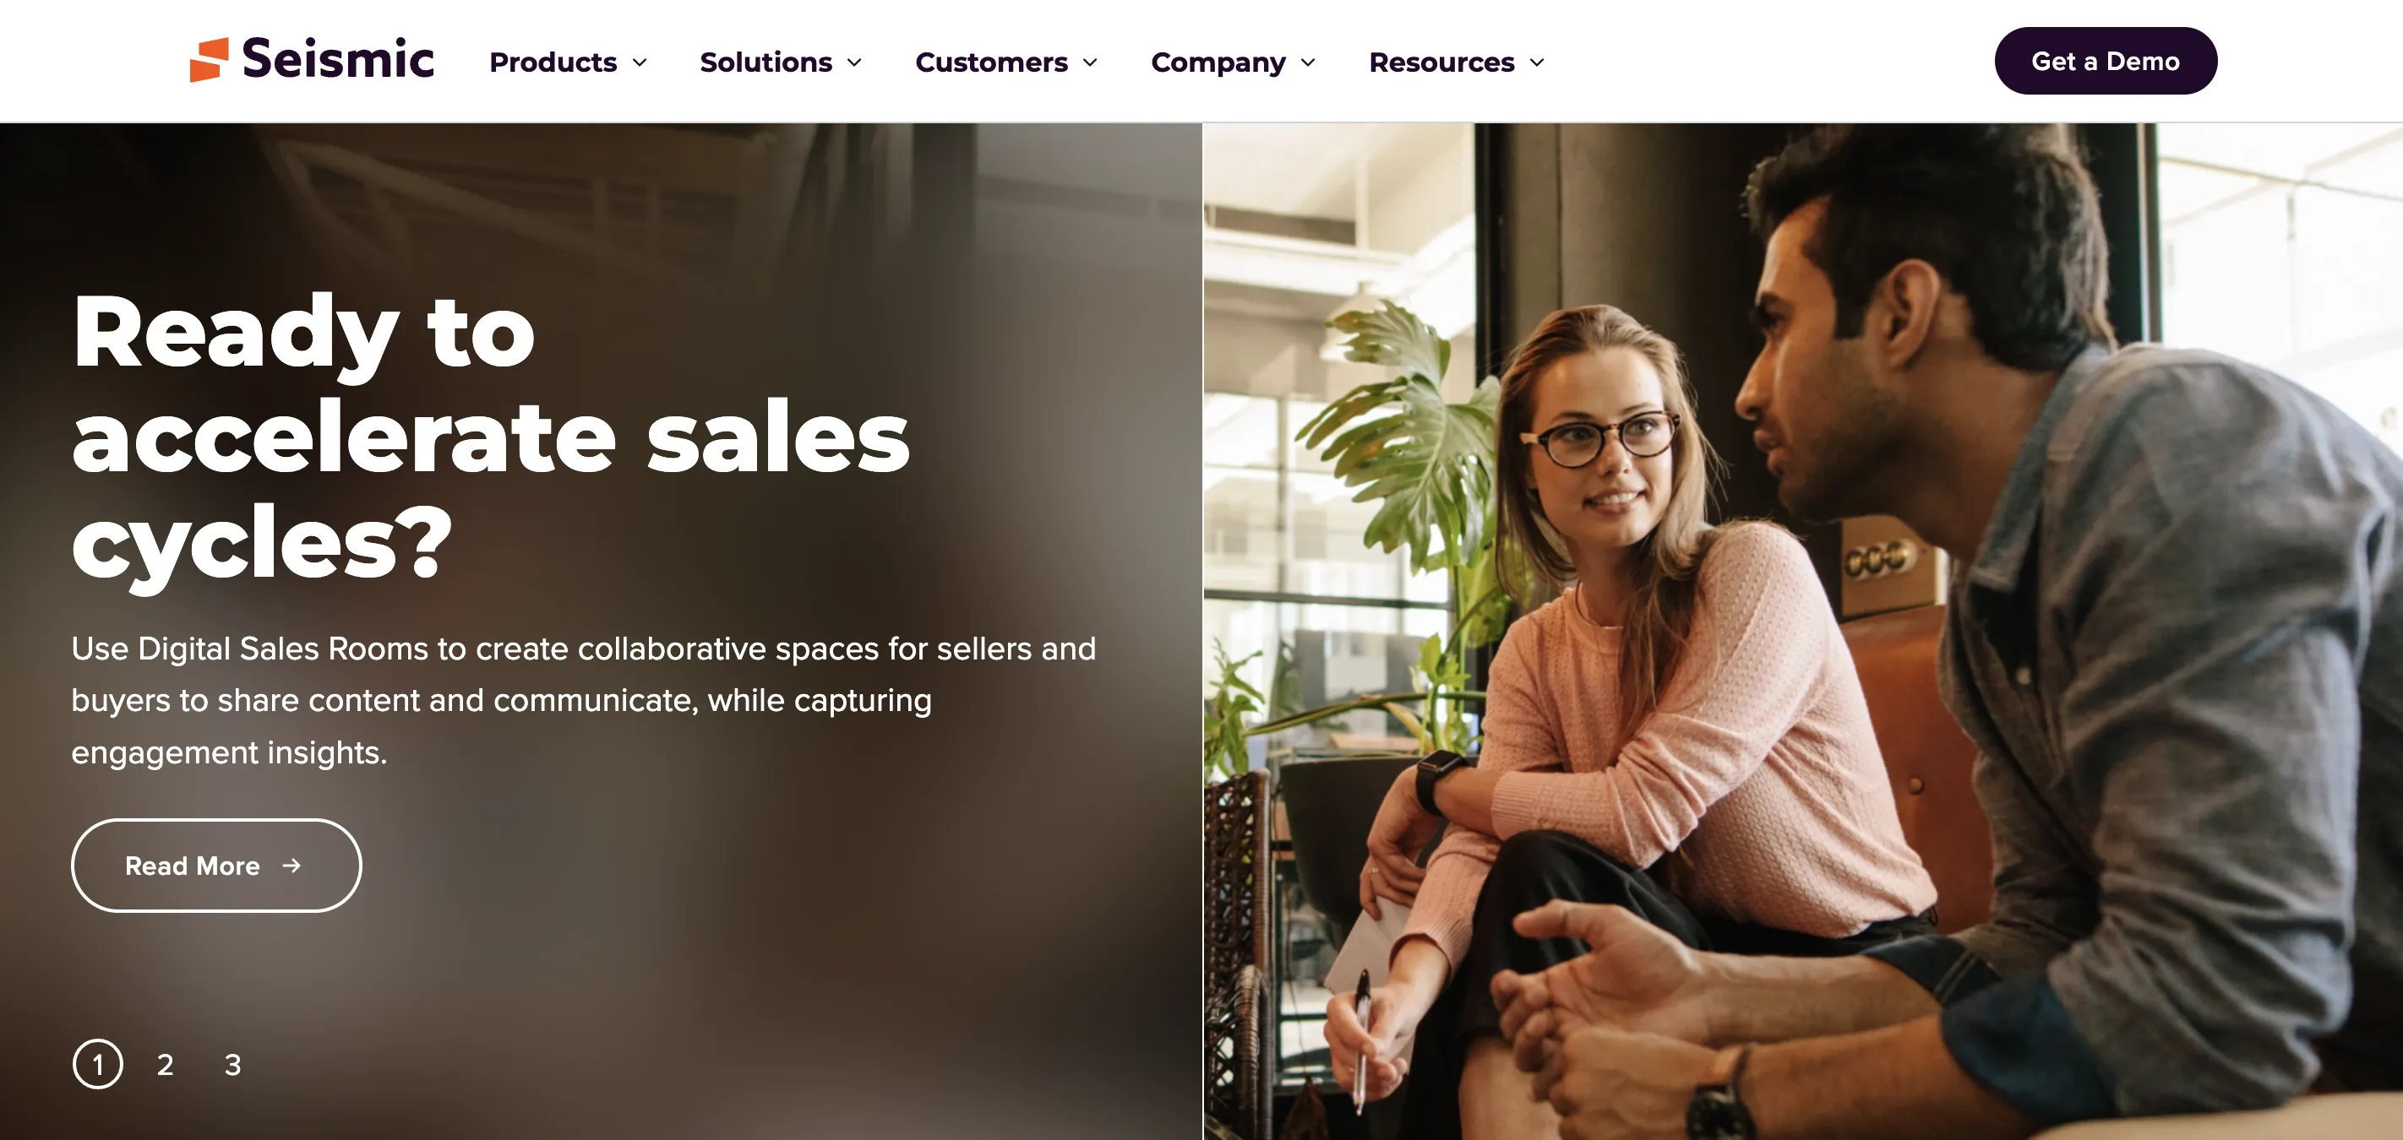Expand the Solutions chevron
This screenshot has height=1140, width=2403.
tap(854, 62)
